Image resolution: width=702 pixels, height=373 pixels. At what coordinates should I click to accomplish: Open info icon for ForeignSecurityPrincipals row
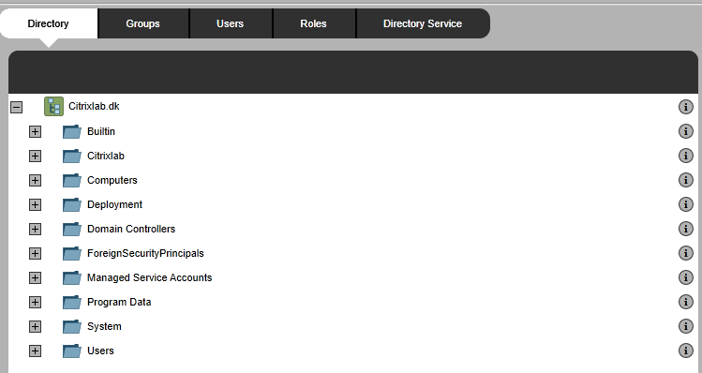(686, 253)
